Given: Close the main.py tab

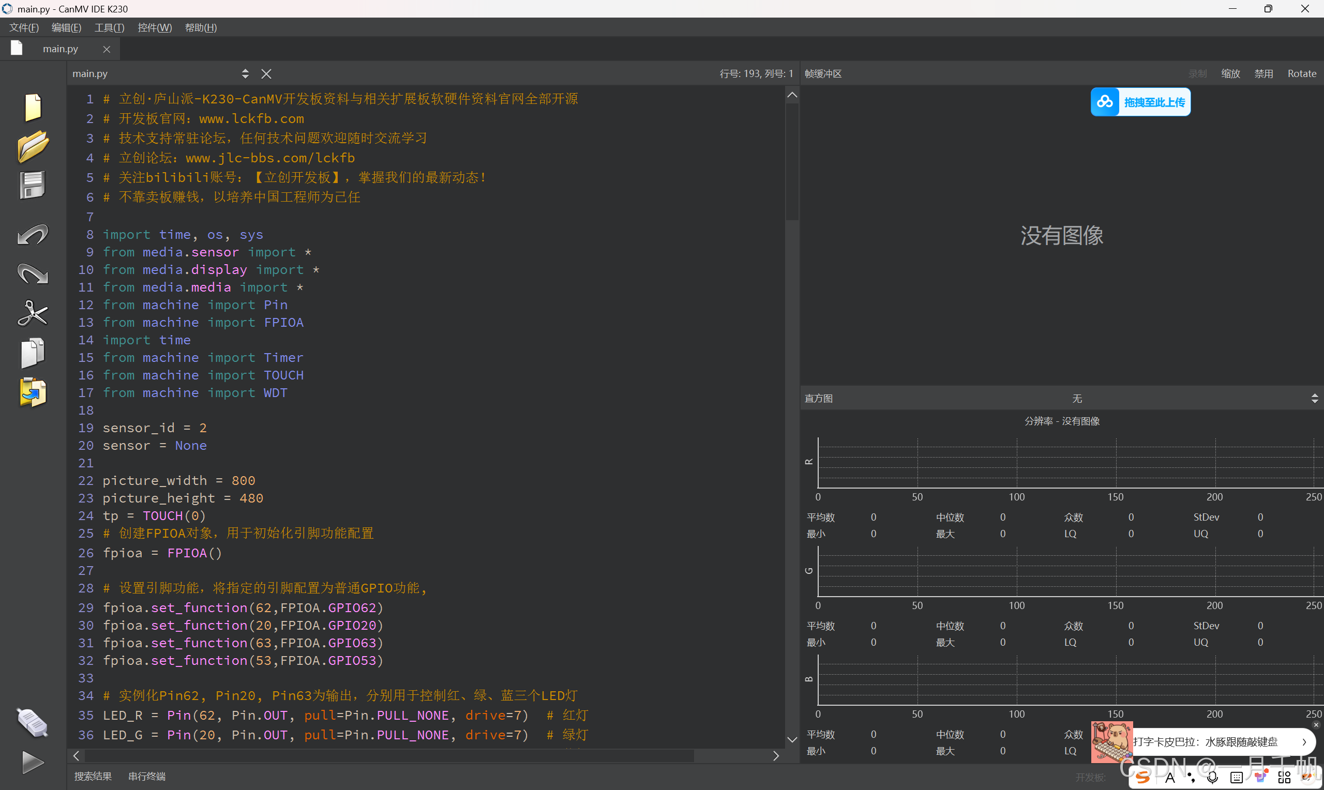Looking at the screenshot, I should pyautogui.click(x=107, y=49).
